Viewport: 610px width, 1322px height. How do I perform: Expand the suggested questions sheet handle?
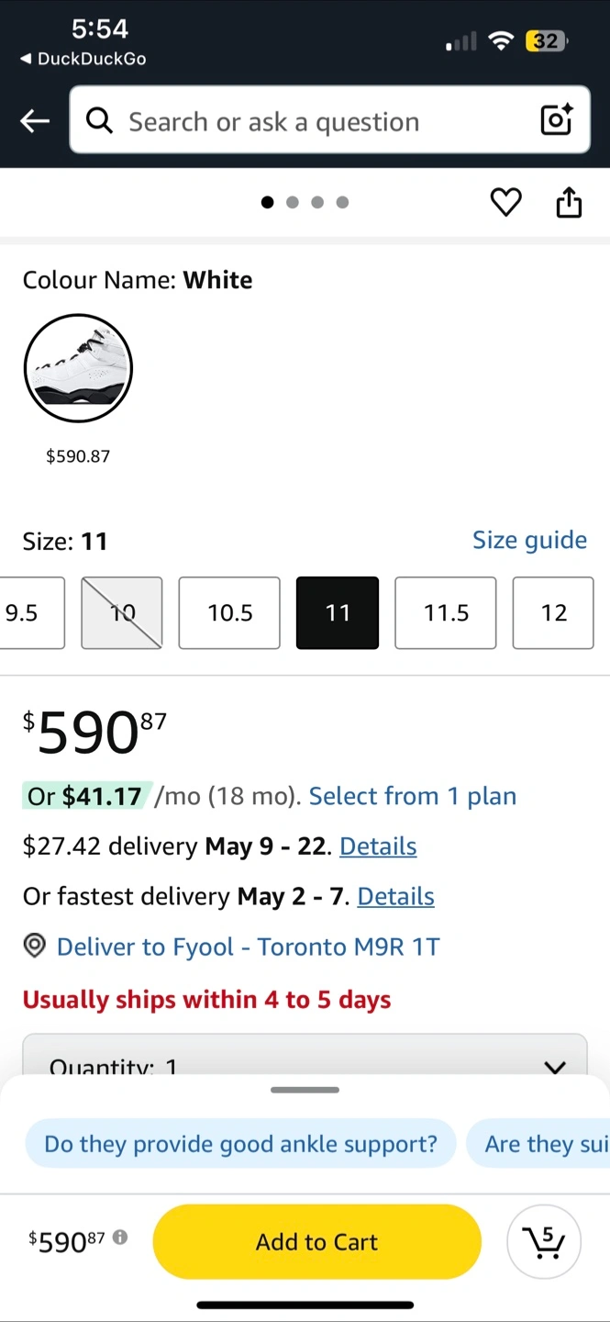pos(305,1090)
